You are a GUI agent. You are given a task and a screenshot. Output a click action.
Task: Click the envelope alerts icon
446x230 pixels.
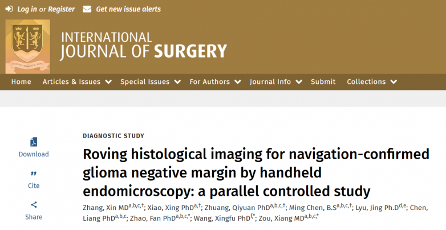click(87, 9)
